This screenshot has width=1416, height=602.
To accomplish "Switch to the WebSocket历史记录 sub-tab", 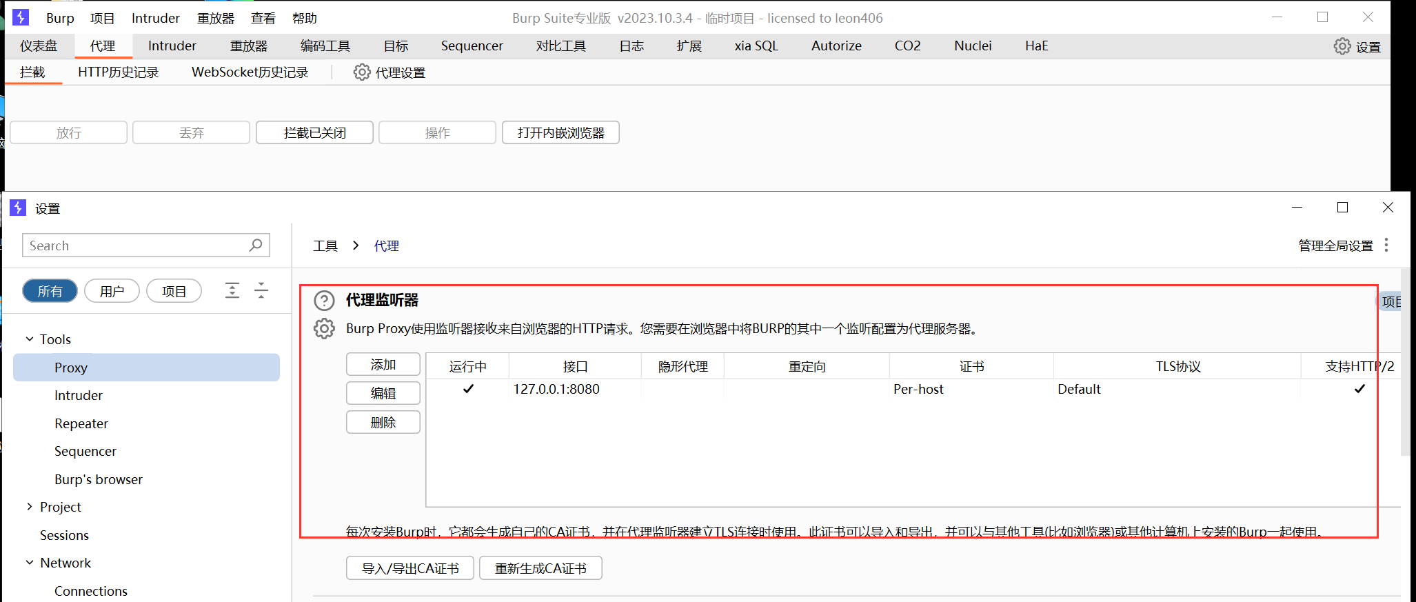I will click(250, 72).
